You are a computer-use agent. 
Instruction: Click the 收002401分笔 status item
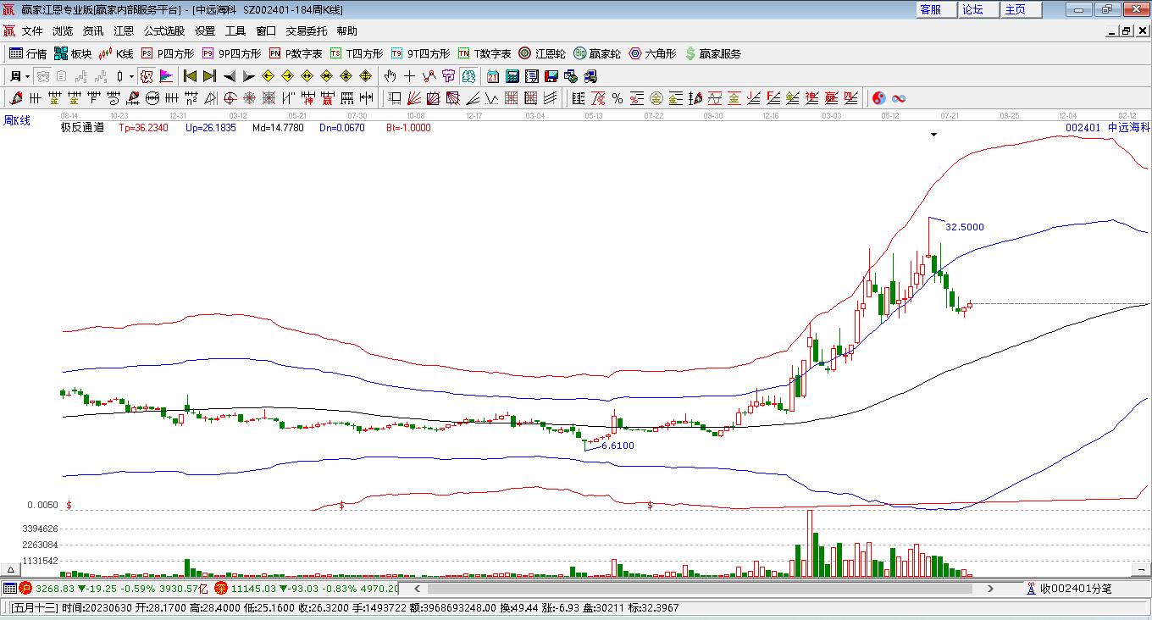(1076, 588)
